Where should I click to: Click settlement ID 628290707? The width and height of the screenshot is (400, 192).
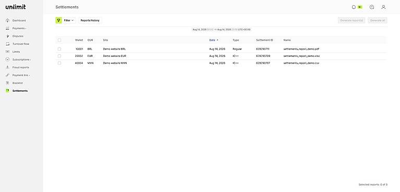[x=263, y=63]
